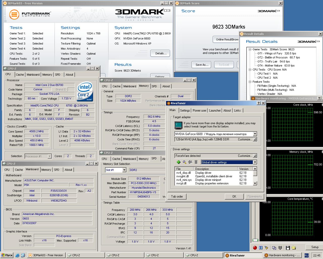Viewport: 323px width, 259px height.
Task: Click the driver file list scroll-down arrow
Action: (x=255, y=183)
